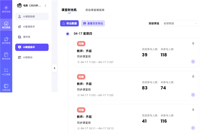200x134 pixels.
Task: Open 教学空间 in the left sidebar
Action: point(6,9)
